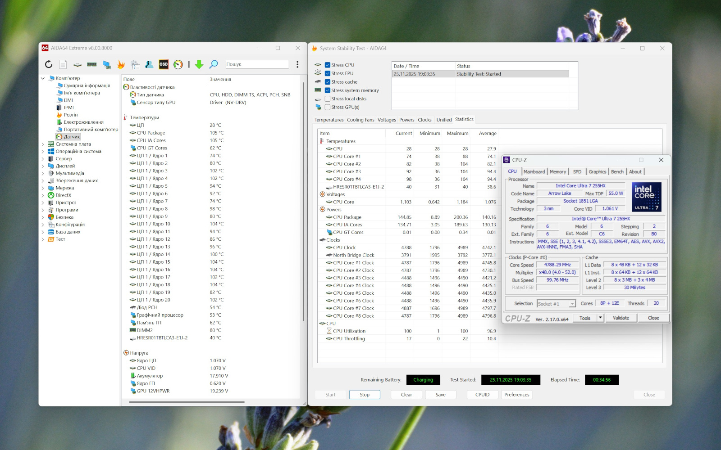721x450 pixels.
Task: Click the magnifying glass search icon
Action: pyautogui.click(x=214, y=64)
